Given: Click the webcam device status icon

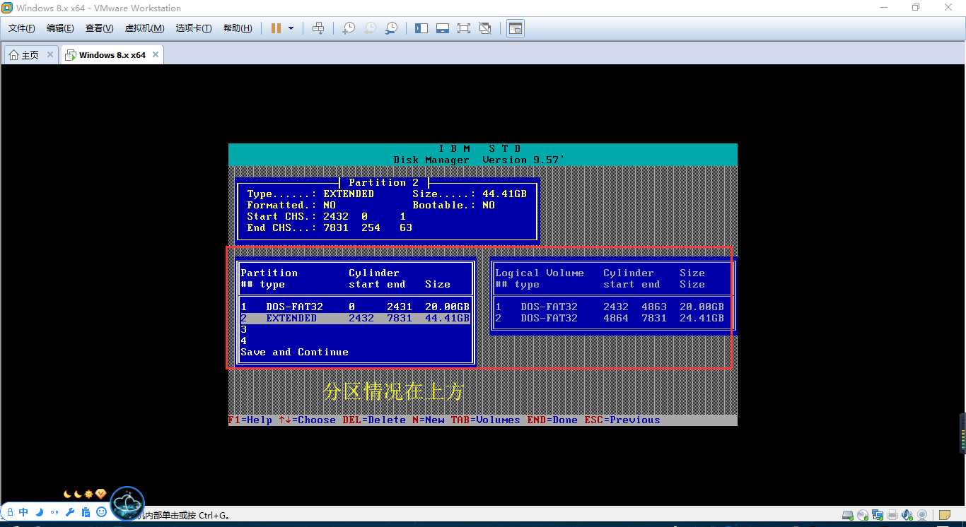Looking at the screenshot, I should click(922, 516).
